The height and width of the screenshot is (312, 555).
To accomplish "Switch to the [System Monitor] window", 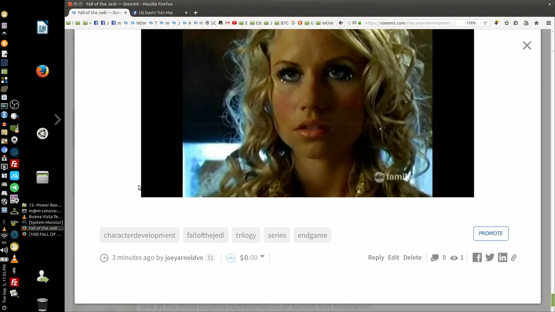I will [42, 222].
